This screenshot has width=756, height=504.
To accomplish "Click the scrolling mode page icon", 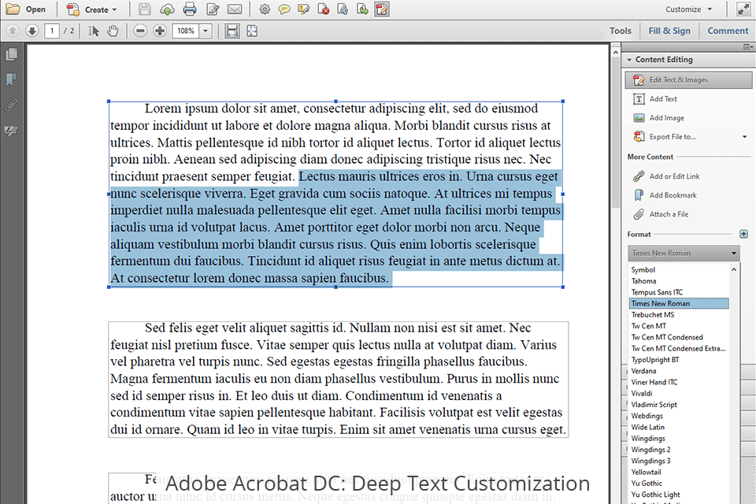I will point(232,31).
